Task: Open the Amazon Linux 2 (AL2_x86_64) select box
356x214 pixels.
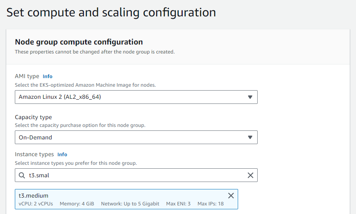Action: [136, 97]
